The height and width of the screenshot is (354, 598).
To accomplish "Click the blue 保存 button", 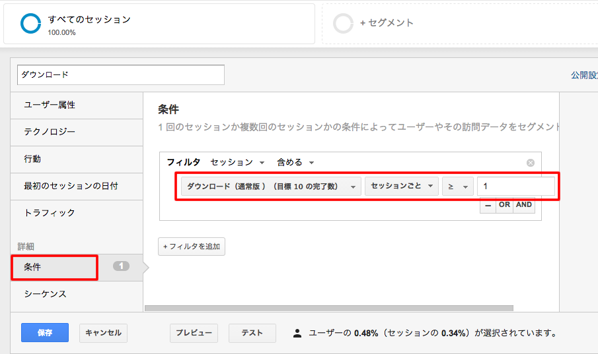I will (45, 333).
